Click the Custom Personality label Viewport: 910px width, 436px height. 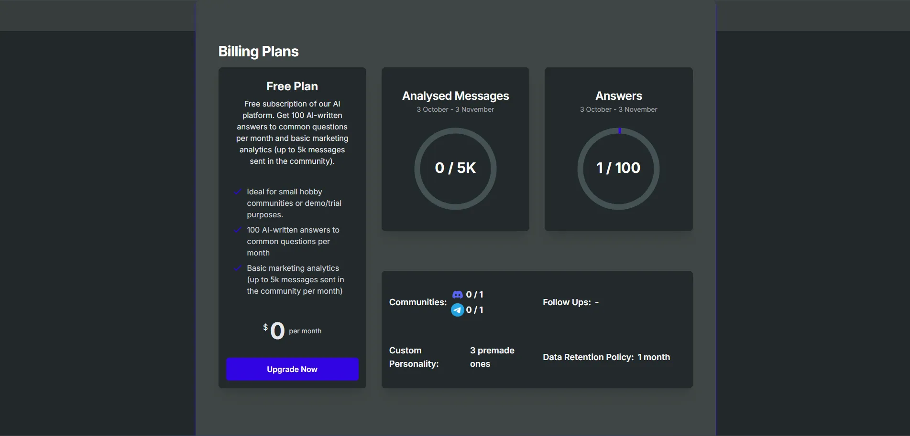(414, 357)
